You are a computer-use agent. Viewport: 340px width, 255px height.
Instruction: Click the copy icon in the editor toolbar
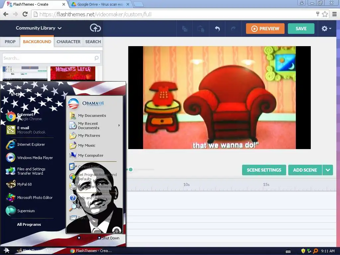tap(185, 29)
